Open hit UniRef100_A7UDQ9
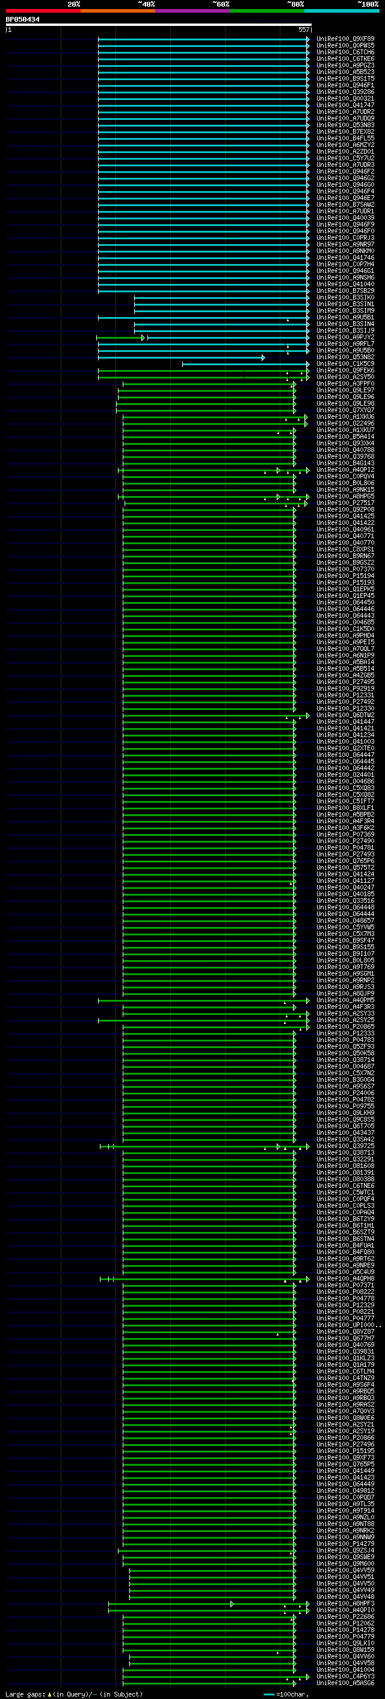The image size is (385, 1699). (x=345, y=119)
